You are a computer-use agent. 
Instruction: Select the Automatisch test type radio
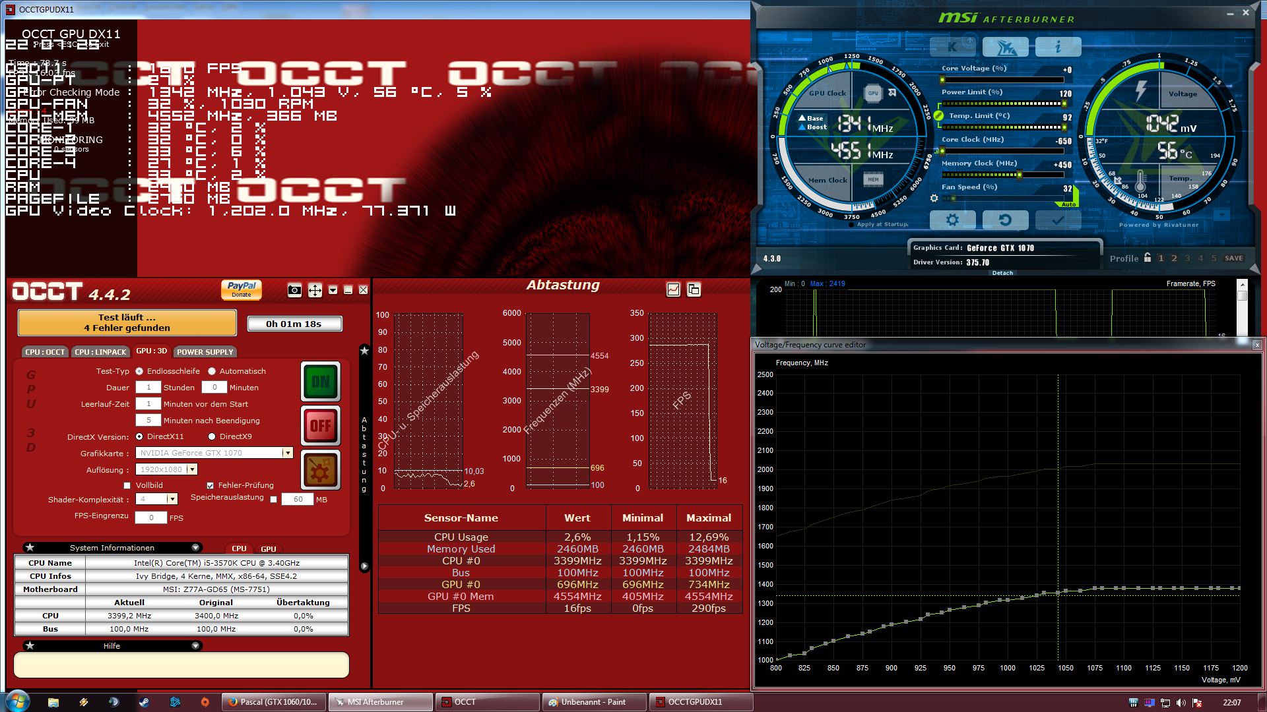coord(212,371)
